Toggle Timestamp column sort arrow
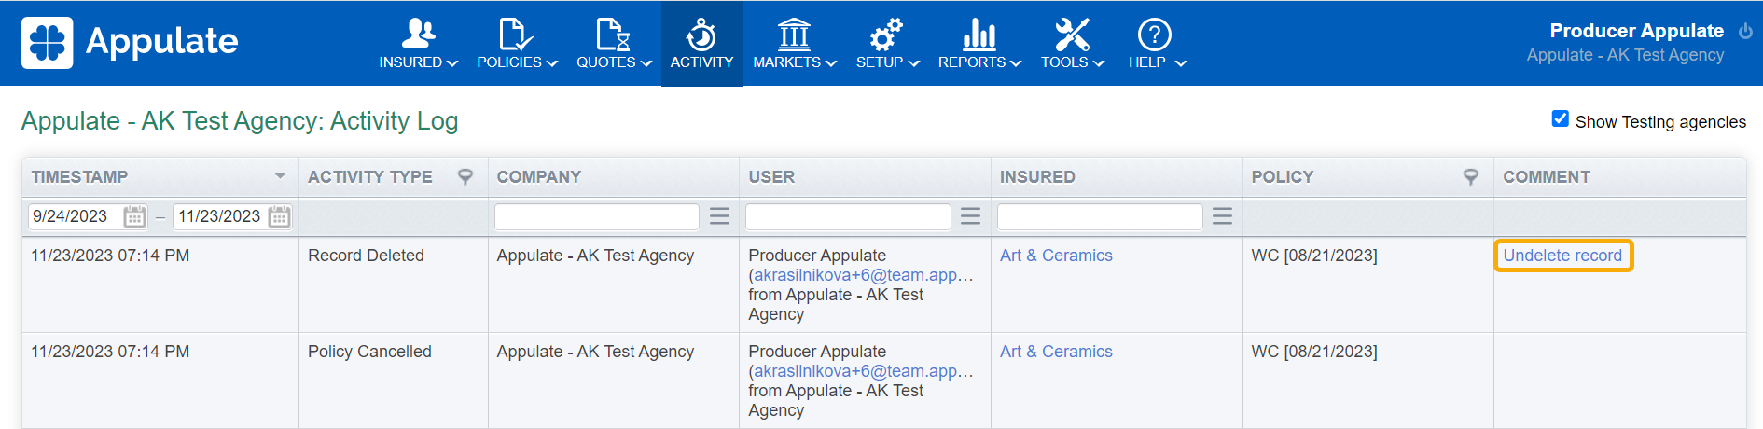1763x429 pixels. point(280,176)
